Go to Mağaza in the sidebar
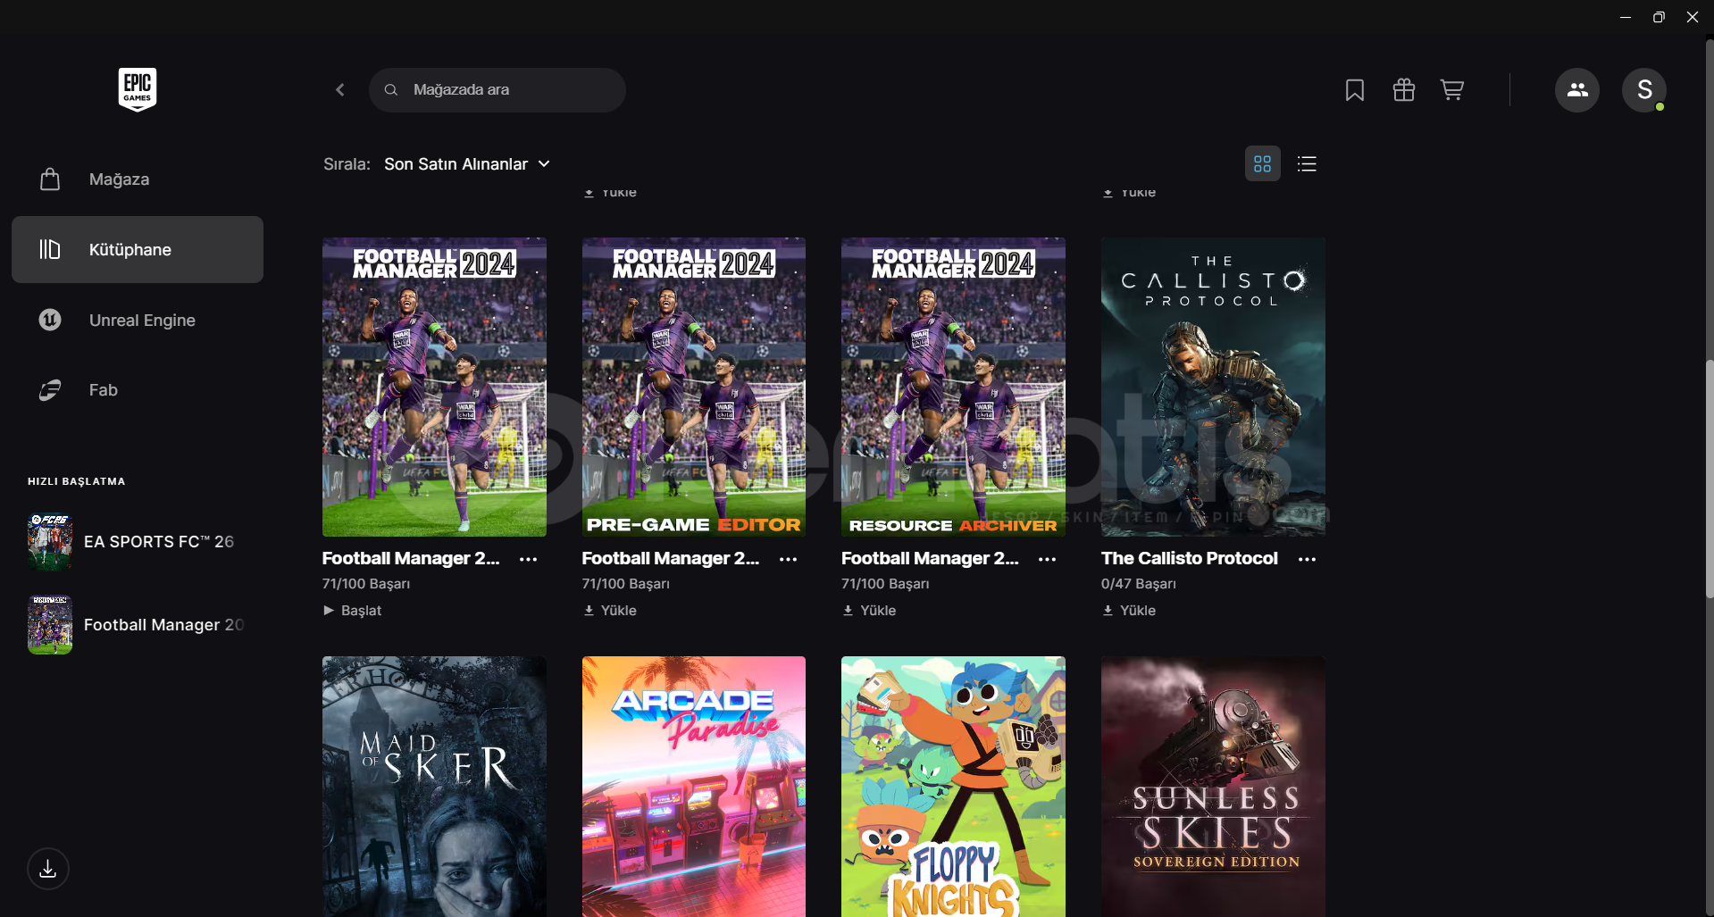 [x=138, y=179]
